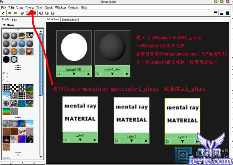The image size is (233, 165).
Task: Expand output connections of lambert3_RB node
Action: (x=89, y=74)
